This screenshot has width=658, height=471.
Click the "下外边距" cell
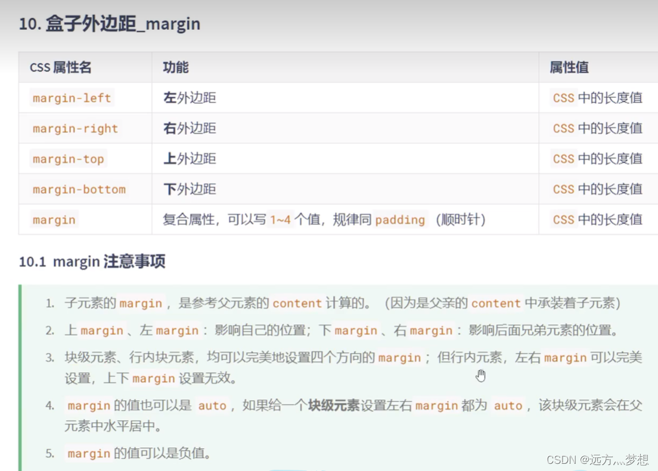(190, 190)
